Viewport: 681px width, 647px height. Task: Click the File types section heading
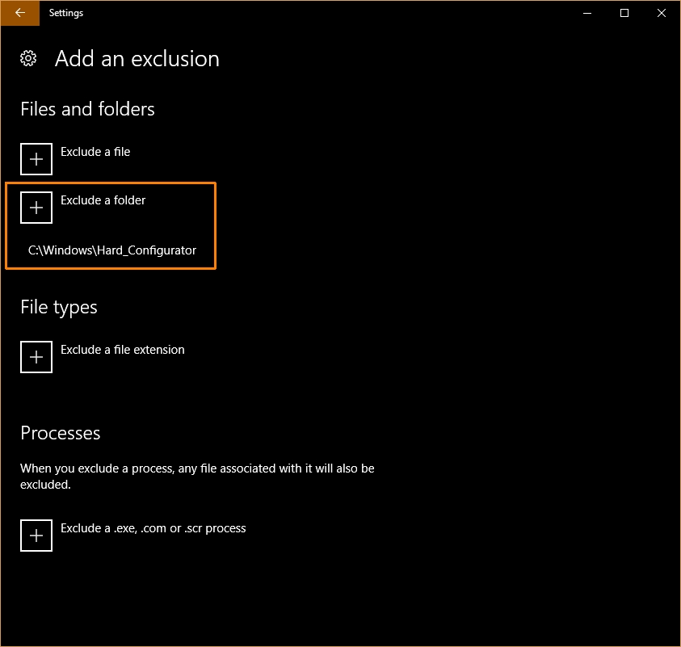(59, 307)
